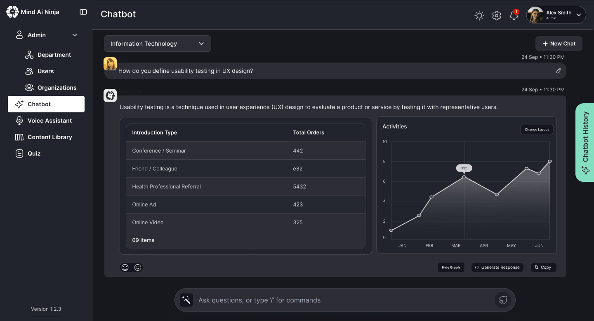
Task: Open the Chatbot History side tab
Action: [585, 142]
